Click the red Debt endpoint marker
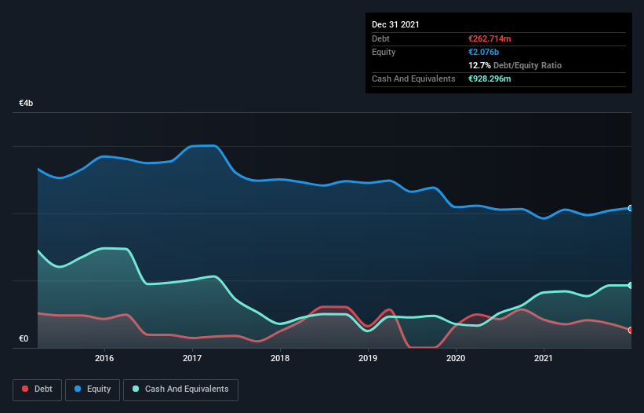This screenshot has width=644, height=413. 631,330
